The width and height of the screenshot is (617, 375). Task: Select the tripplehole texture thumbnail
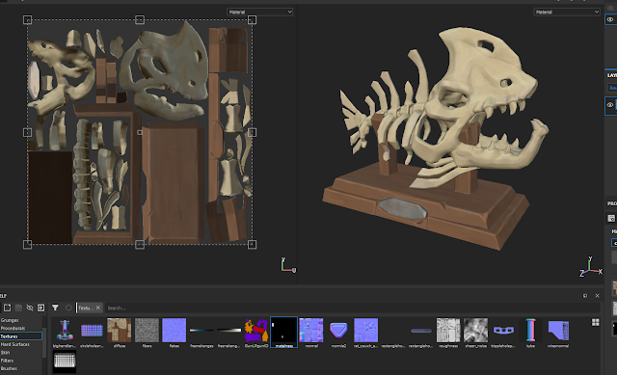(503, 330)
